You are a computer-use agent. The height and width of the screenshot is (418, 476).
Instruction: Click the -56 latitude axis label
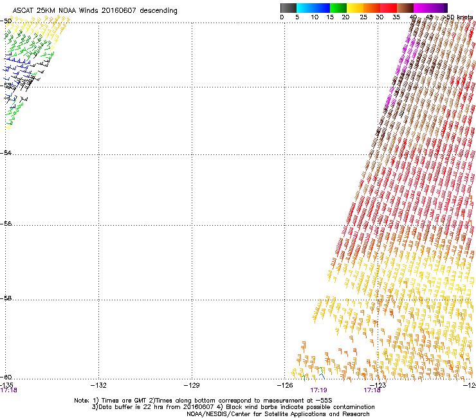[x=6, y=223]
